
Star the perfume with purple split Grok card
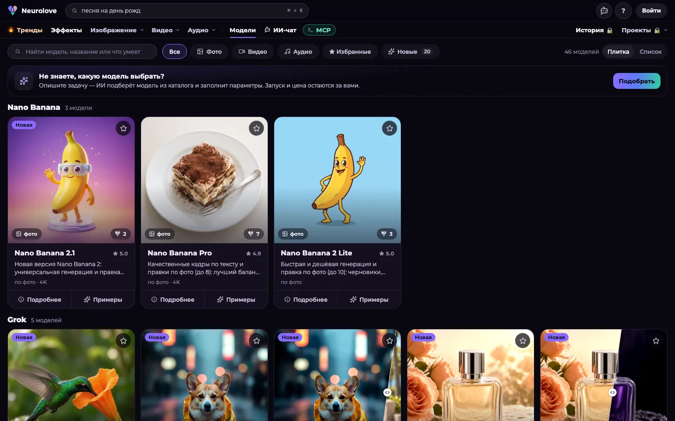point(656,341)
